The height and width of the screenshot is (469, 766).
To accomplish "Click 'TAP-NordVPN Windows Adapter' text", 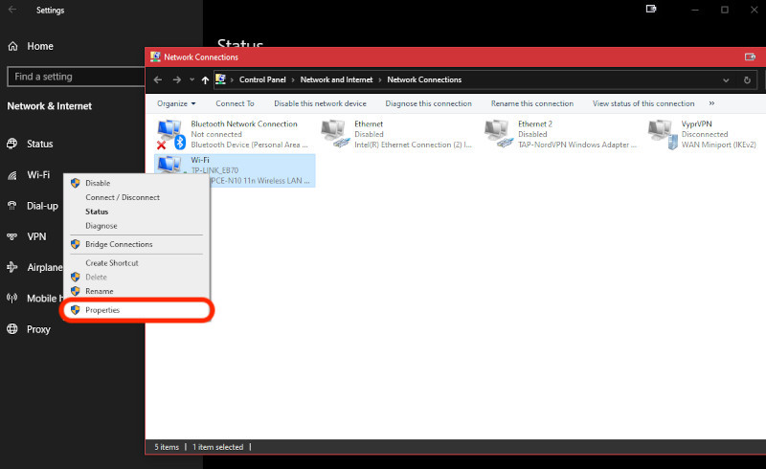I will (x=577, y=145).
